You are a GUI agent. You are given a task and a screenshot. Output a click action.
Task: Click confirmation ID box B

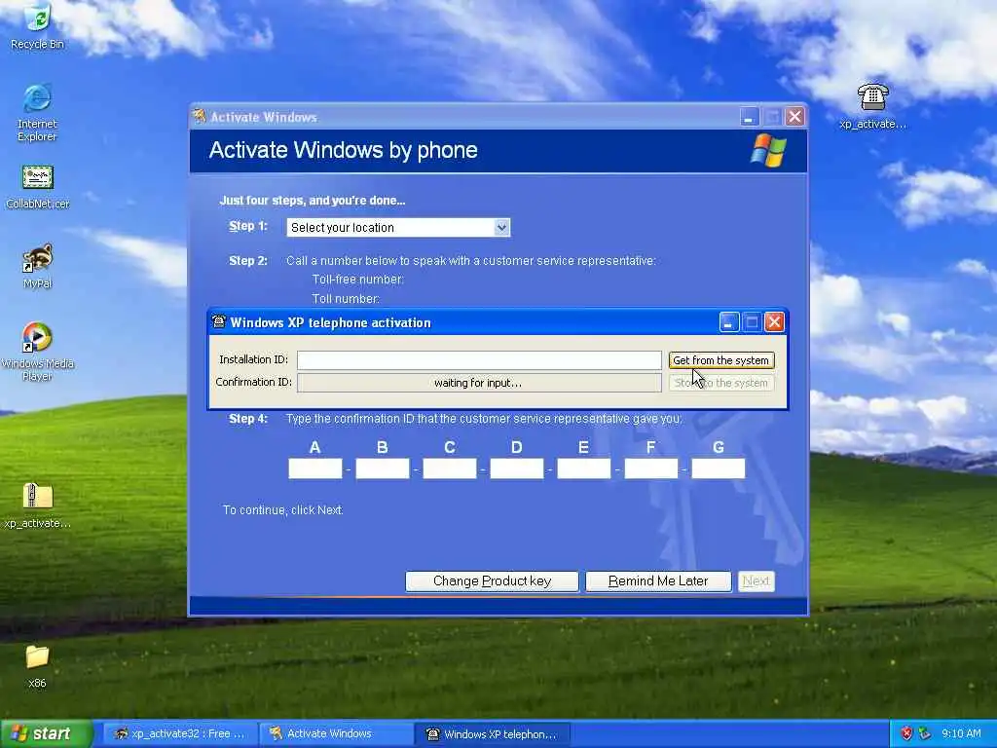tap(382, 468)
